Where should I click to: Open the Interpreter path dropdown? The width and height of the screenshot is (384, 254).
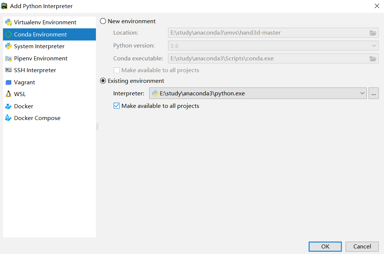(362, 94)
